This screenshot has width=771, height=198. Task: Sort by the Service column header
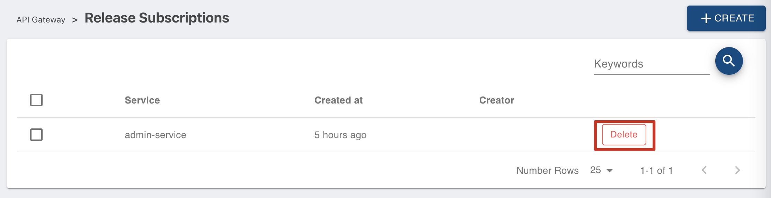click(142, 100)
